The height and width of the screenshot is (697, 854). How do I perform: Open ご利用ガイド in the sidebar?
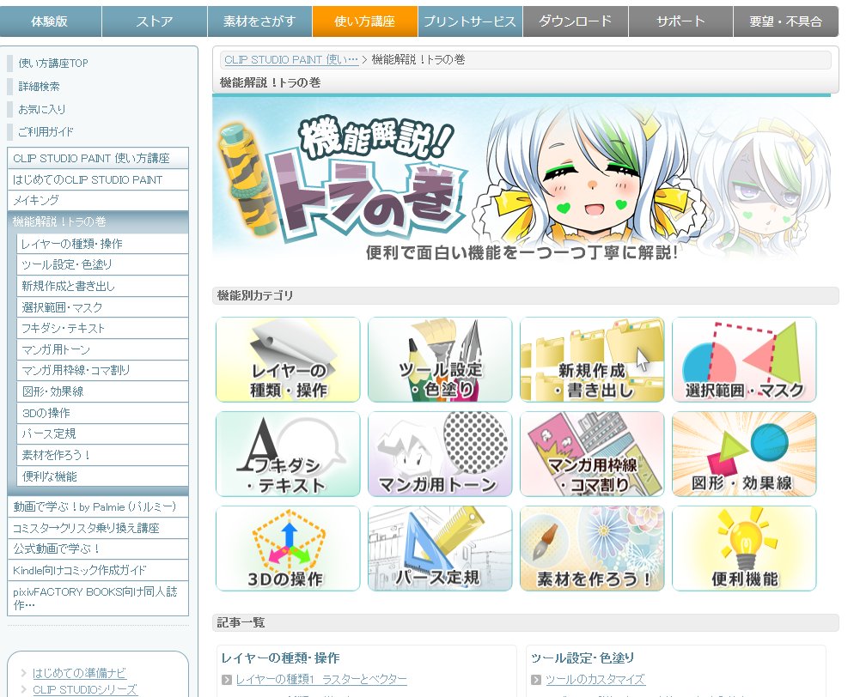point(46,131)
